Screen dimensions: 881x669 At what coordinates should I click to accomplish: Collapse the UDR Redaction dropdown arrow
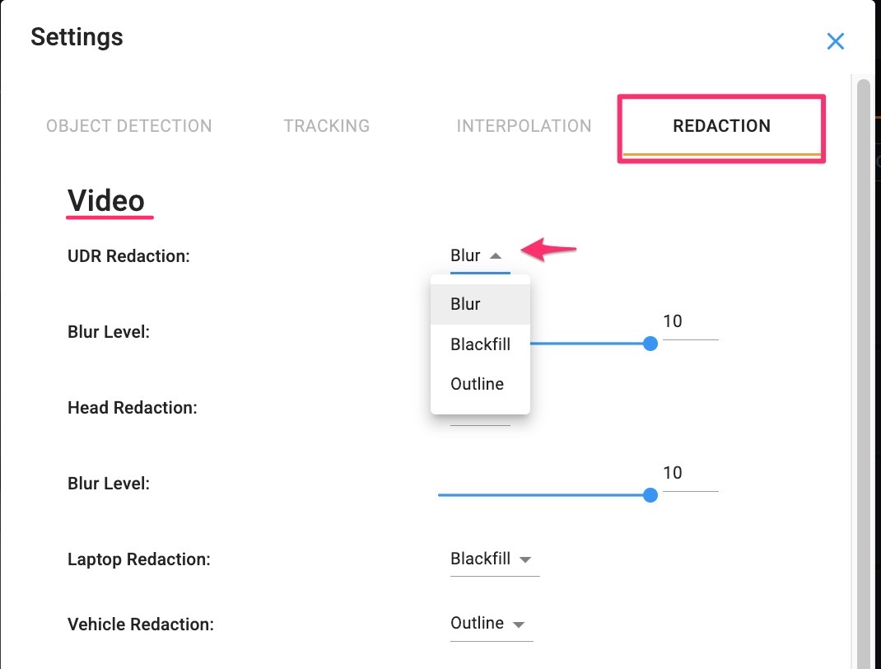(x=496, y=256)
